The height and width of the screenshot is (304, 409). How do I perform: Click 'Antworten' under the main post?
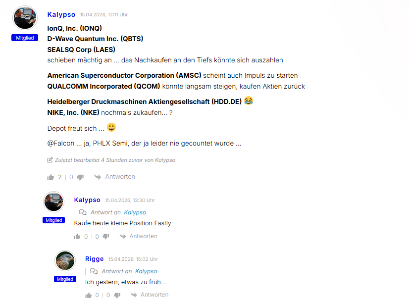click(x=120, y=177)
